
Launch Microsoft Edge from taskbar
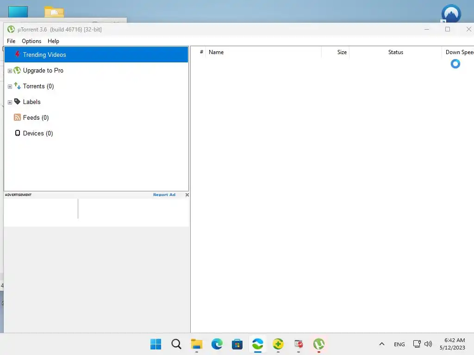[217, 344]
